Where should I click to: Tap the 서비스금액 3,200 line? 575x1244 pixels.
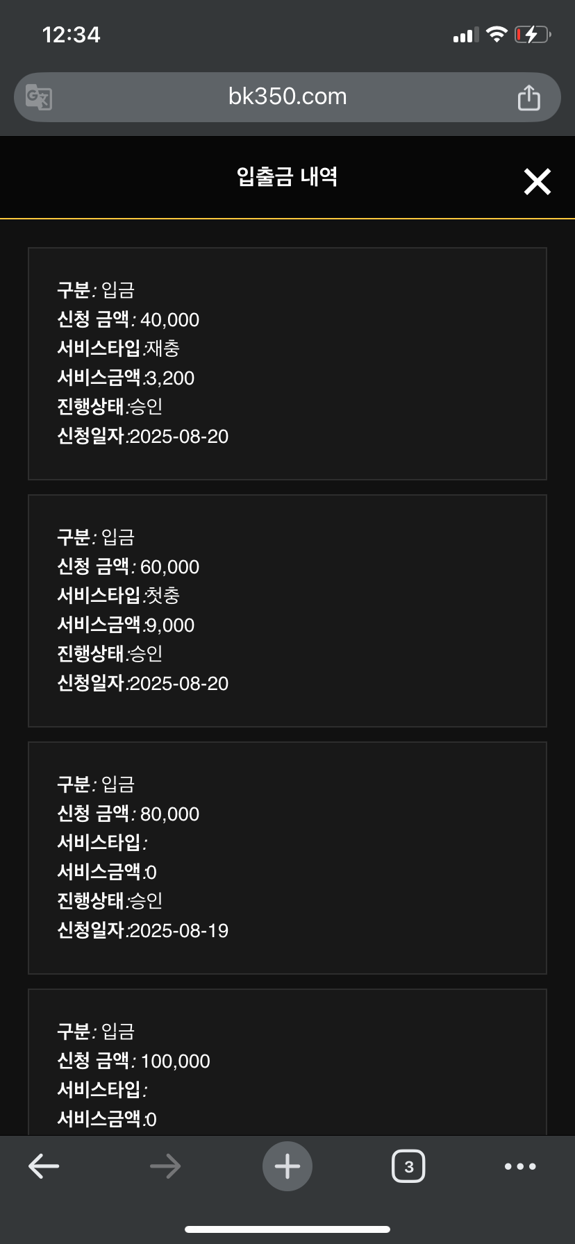(x=126, y=378)
